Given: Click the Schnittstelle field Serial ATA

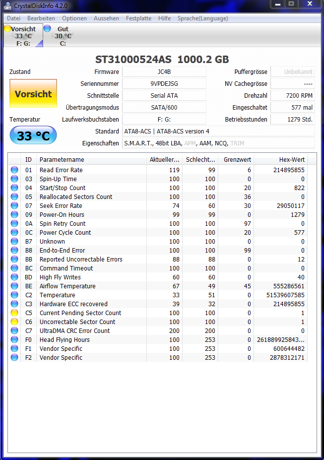Looking at the screenshot, I should tap(164, 95).
